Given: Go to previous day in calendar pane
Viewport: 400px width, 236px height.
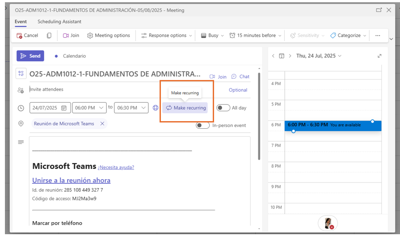Looking at the screenshot, I should coord(273,56).
